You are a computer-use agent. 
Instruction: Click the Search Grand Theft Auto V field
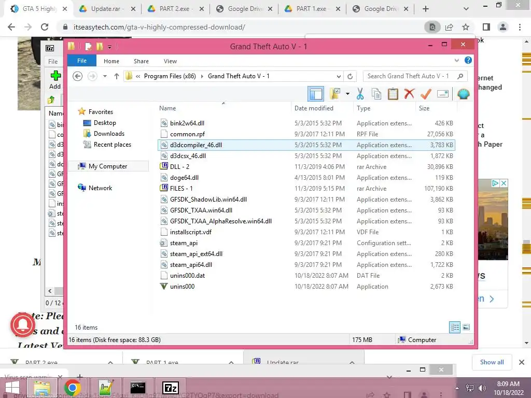click(415, 76)
